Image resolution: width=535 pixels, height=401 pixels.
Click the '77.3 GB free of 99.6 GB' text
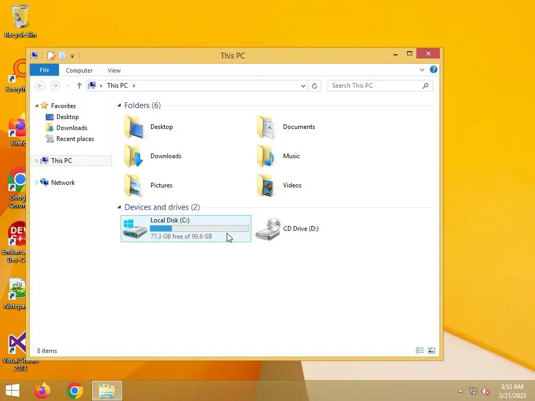(181, 237)
